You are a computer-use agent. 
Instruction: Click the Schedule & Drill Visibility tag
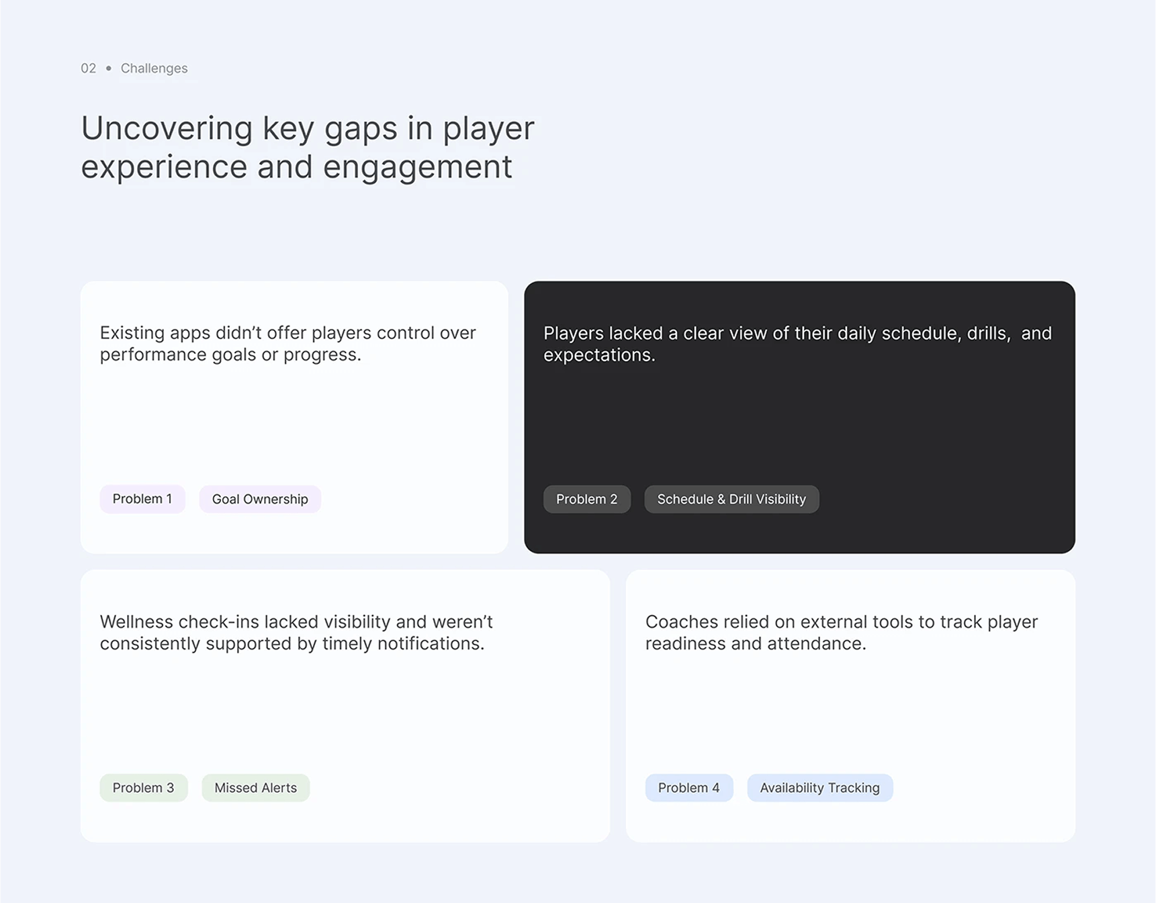tap(731, 499)
